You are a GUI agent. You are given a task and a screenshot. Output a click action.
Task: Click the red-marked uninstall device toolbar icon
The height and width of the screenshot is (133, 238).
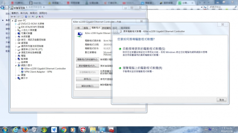40,16
